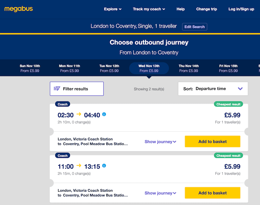Select the Thu Nov 14th date tab

coord(189,68)
